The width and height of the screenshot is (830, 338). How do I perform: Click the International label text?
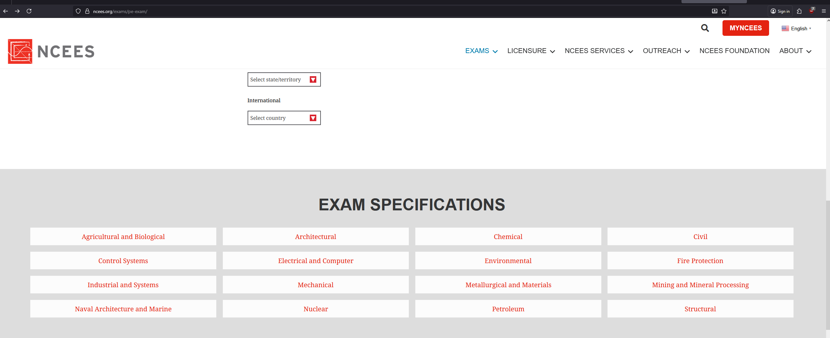point(264,100)
